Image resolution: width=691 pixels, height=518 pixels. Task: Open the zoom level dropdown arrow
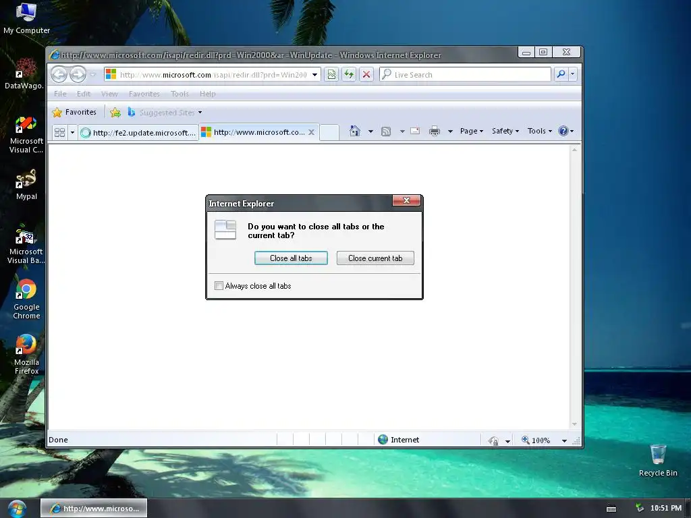(564, 440)
